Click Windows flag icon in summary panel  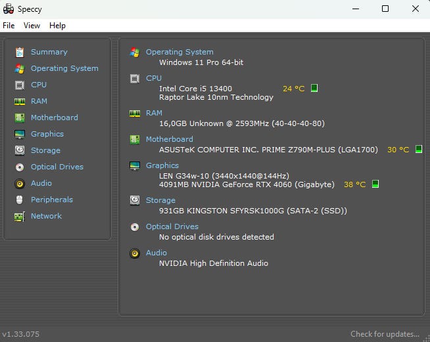tap(135, 52)
